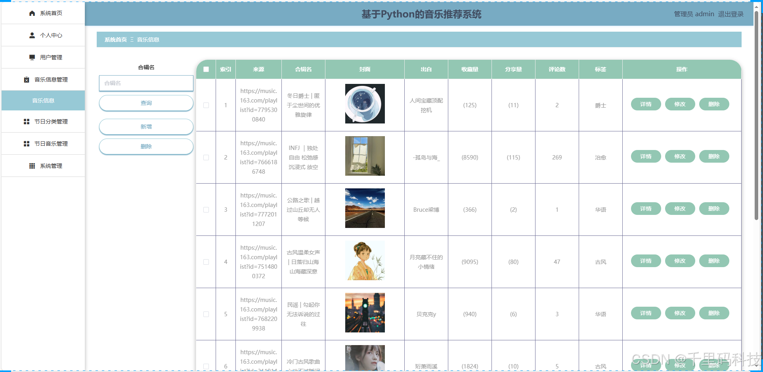The width and height of the screenshot is (763, 372).
Task: Click the 爵士 tag cell
Action: click(600, 105)
